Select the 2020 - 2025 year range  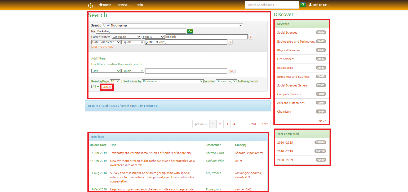pyautogui.click(x=285, y=143)
